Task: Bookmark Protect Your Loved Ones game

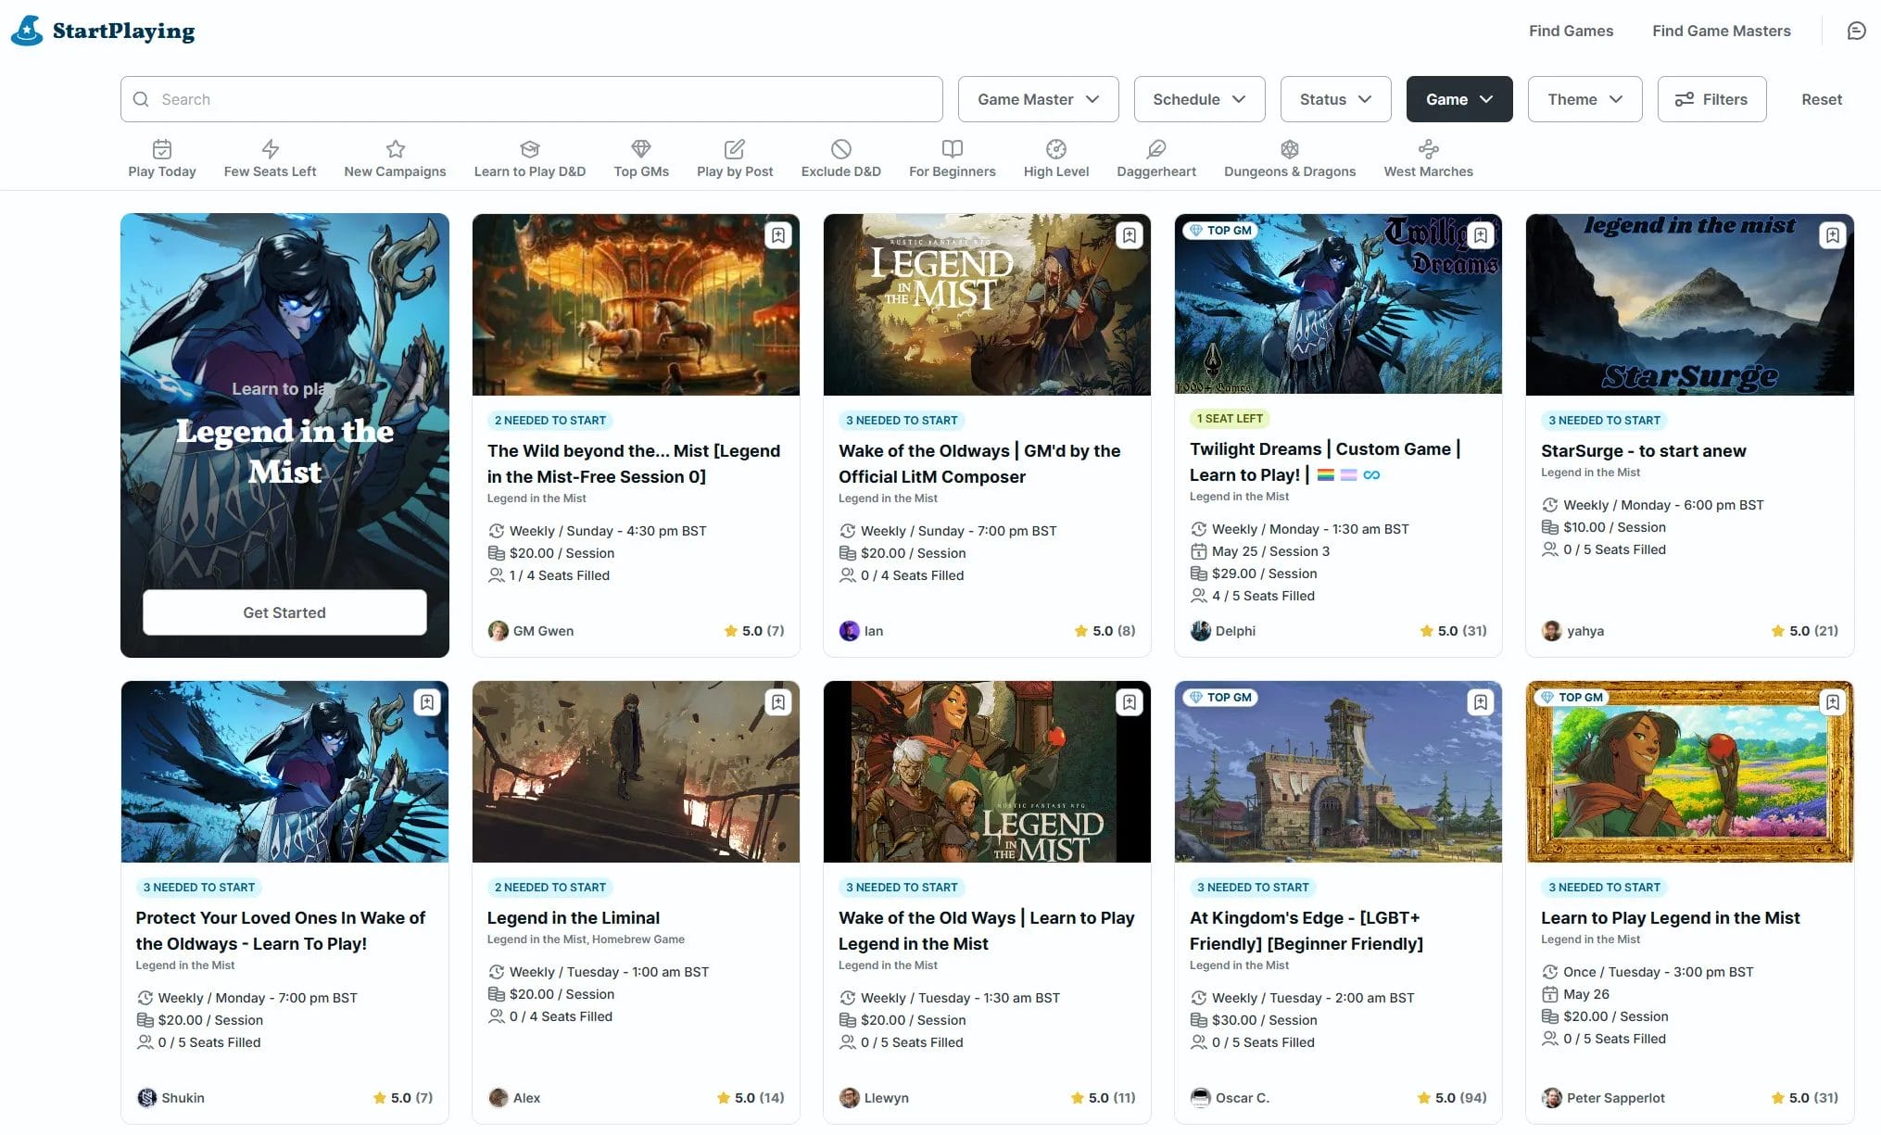Action: tap(427, 702)
